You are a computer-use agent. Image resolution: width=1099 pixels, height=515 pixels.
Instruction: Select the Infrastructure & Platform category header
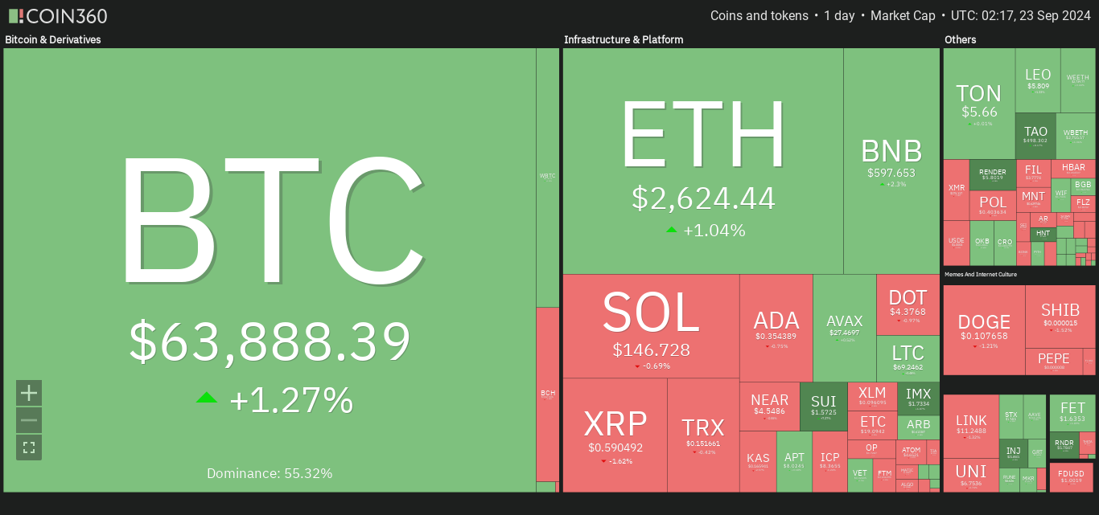624,39
